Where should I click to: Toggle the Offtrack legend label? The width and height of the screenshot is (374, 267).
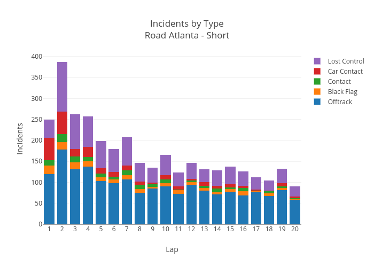[340, 102]
